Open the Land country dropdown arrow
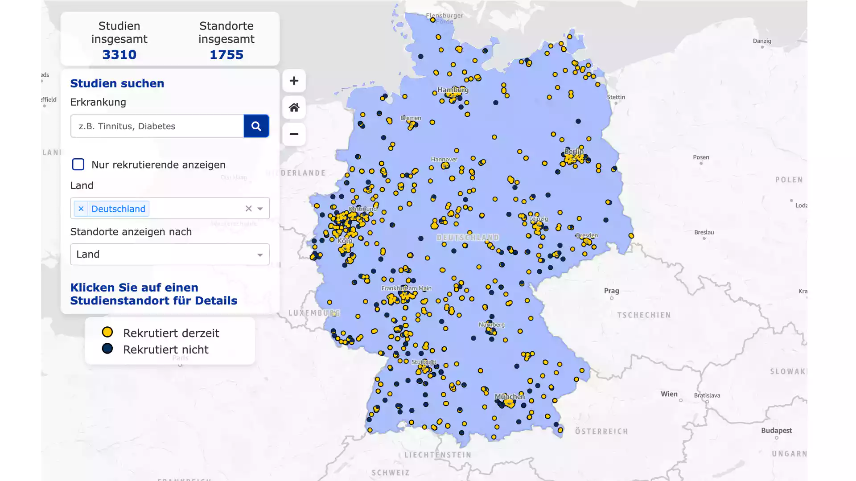This screenshot has height=481, width=856. (260, 209)
